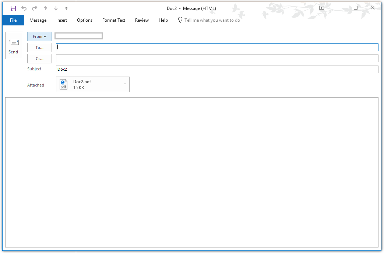
Task: Open the Options ribbon tab
Action: (85, 20)
